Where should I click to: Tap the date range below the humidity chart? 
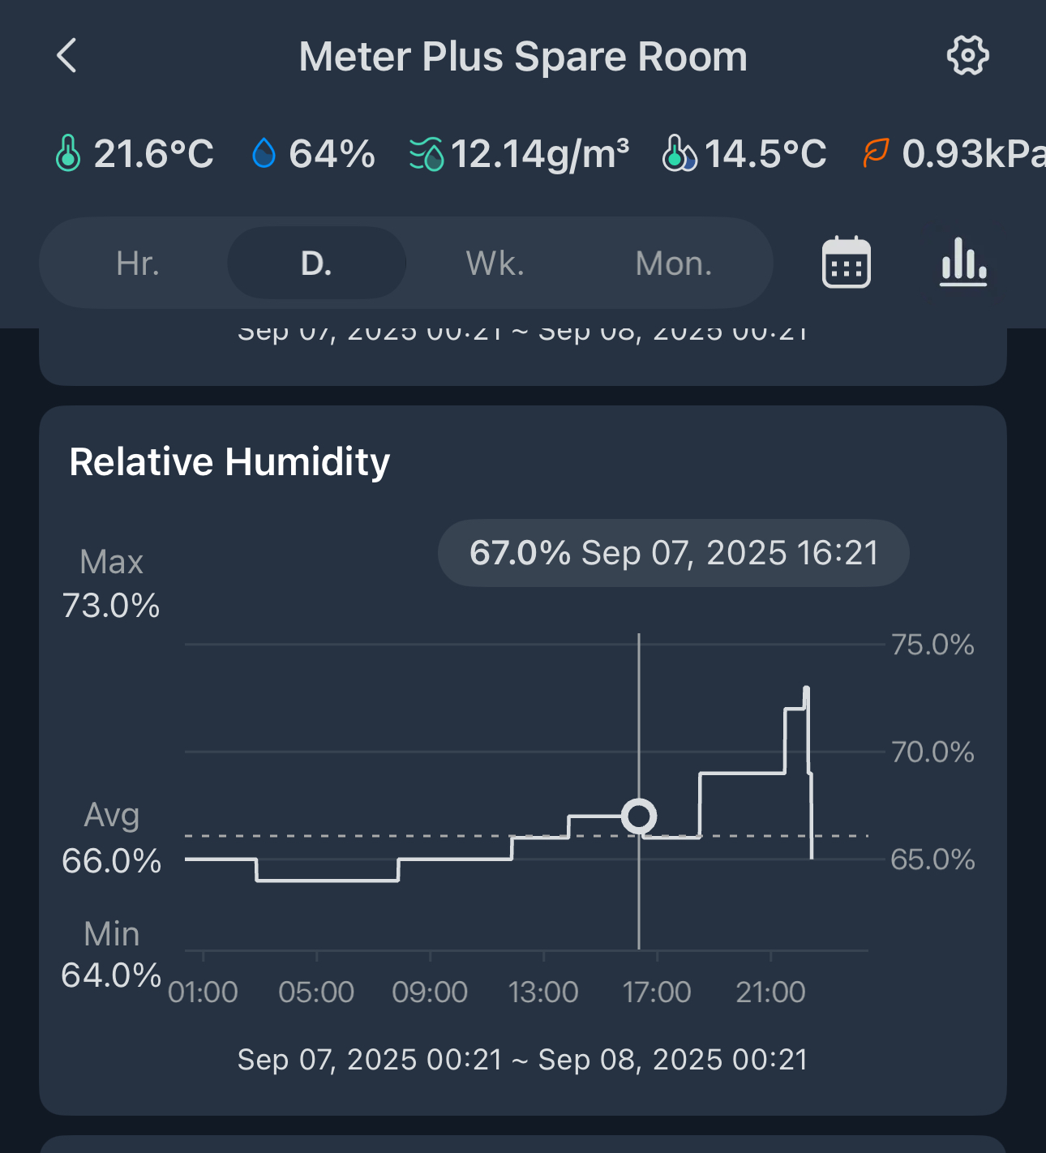pos(522,1059)
